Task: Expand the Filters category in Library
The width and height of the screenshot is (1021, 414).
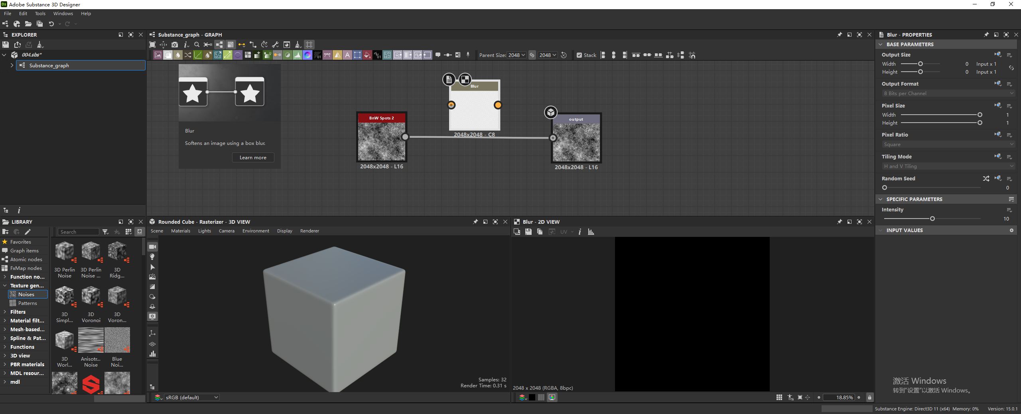Action: 5,312
